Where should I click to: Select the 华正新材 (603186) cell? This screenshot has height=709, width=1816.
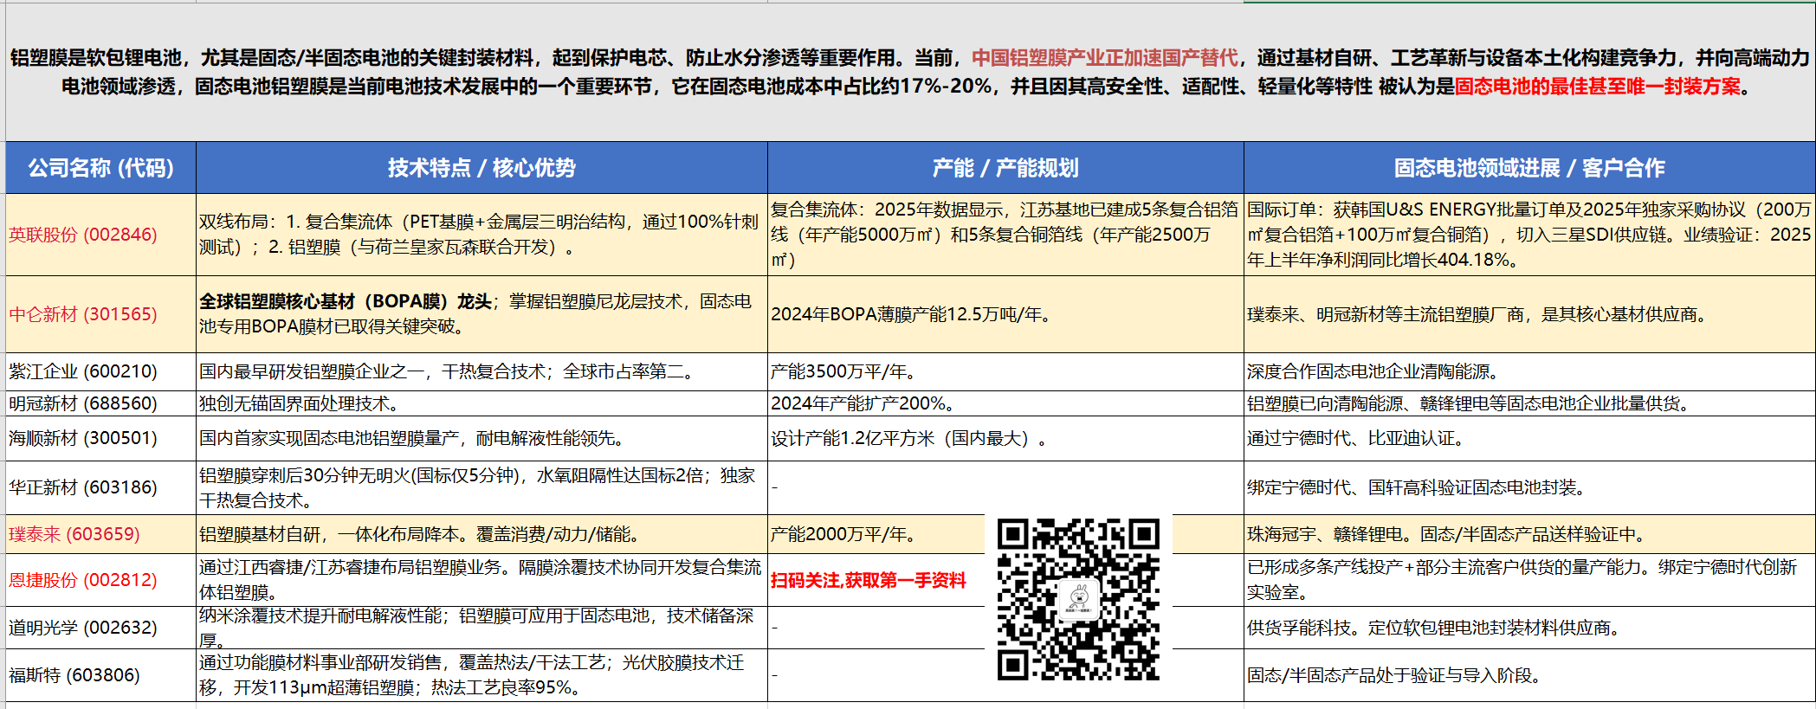(83, 487)
